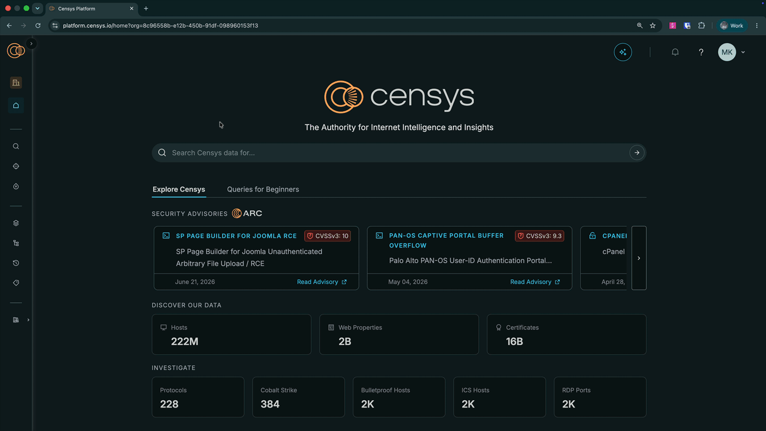766x431 pixels.
Task: Open the Certificates 16B card
Action: click(567, 334)
